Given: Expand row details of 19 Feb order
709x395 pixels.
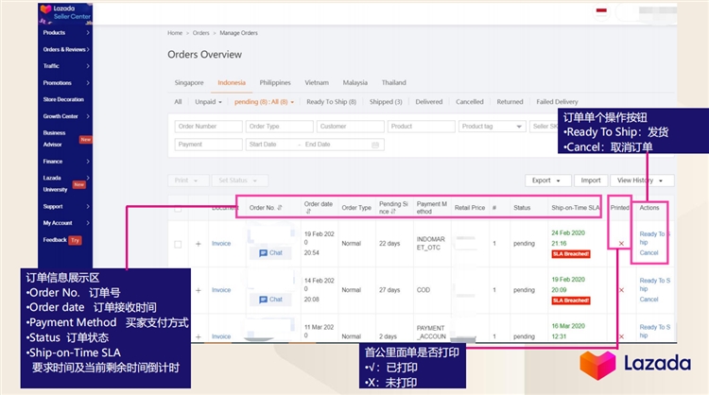Looking at the screenshot, I should 199,244.
